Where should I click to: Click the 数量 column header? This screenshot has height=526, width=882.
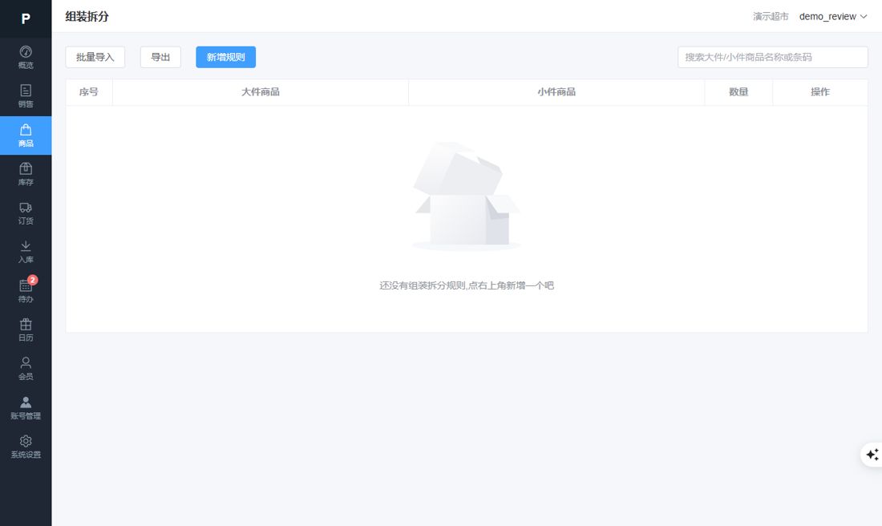point(738,91)
